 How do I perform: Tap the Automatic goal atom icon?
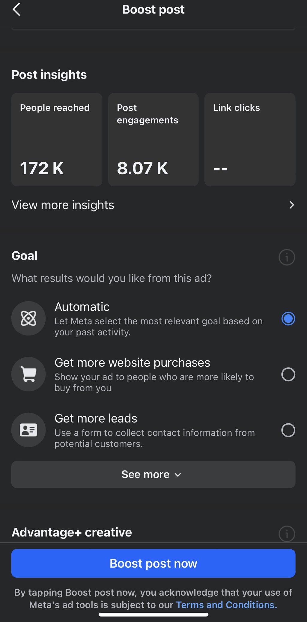click(28, 318)
